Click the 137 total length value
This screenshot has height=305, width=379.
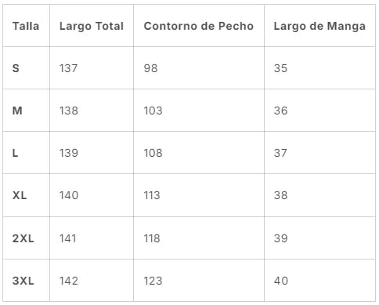[68, 68]
